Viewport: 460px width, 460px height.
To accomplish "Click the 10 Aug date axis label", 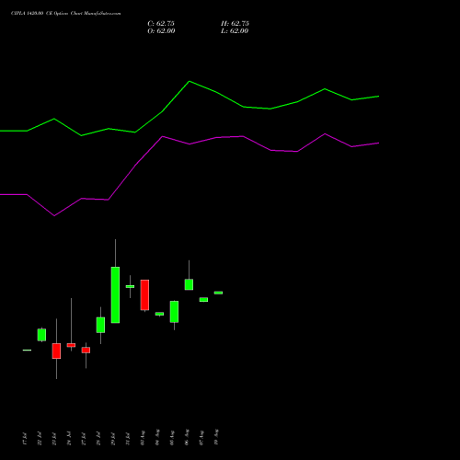I will point(216,437).
